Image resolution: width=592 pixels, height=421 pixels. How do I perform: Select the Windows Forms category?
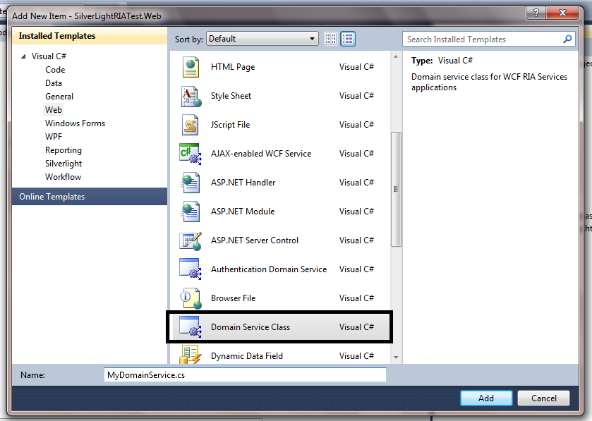[75, 123]
